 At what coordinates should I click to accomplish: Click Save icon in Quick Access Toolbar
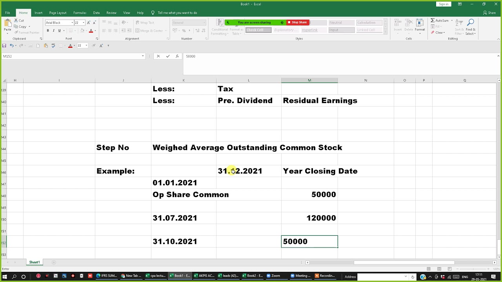click(4, 46)
